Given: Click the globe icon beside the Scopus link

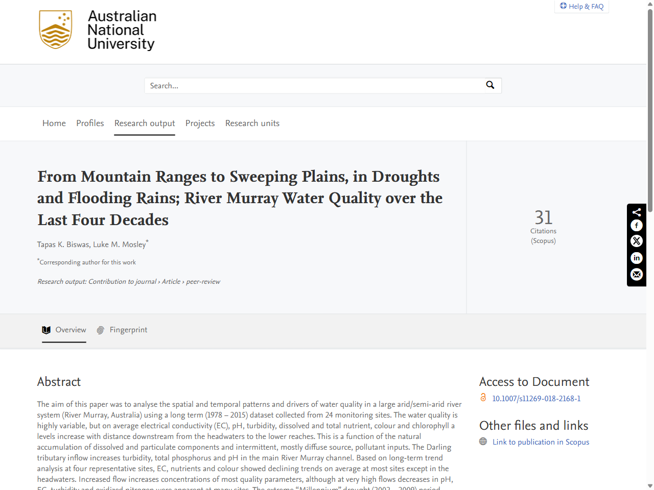Looking at the screenshot, I should pyautogui.click(x=482, y=442).
